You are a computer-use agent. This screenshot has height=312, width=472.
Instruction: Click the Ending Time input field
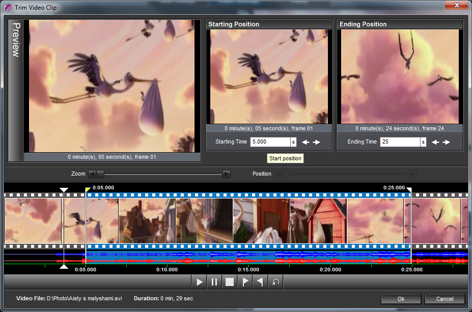tap(400, 141)
